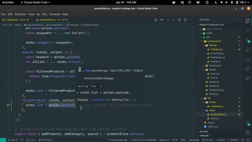
Task: Open the Run and Debug activity icon
Action: [248, 50]
